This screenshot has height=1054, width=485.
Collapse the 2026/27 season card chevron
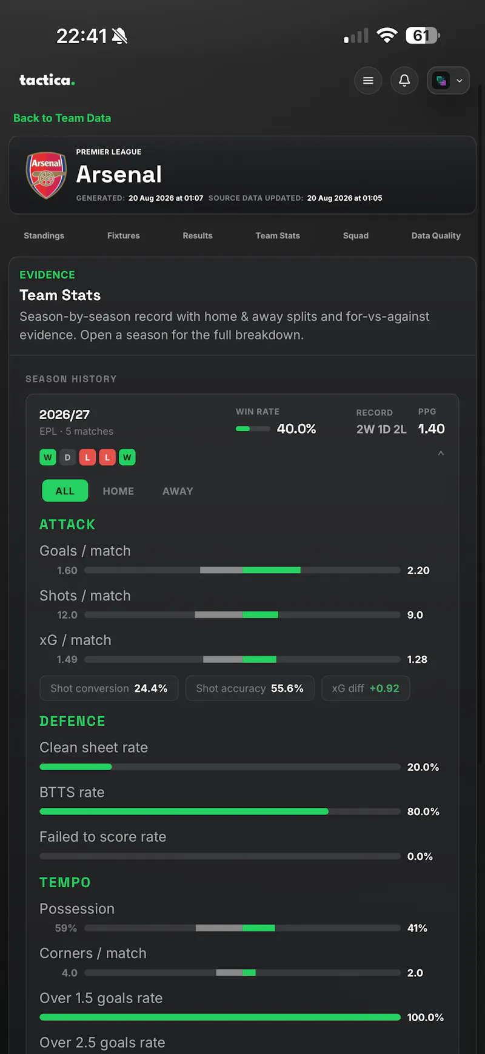(441, 454)
